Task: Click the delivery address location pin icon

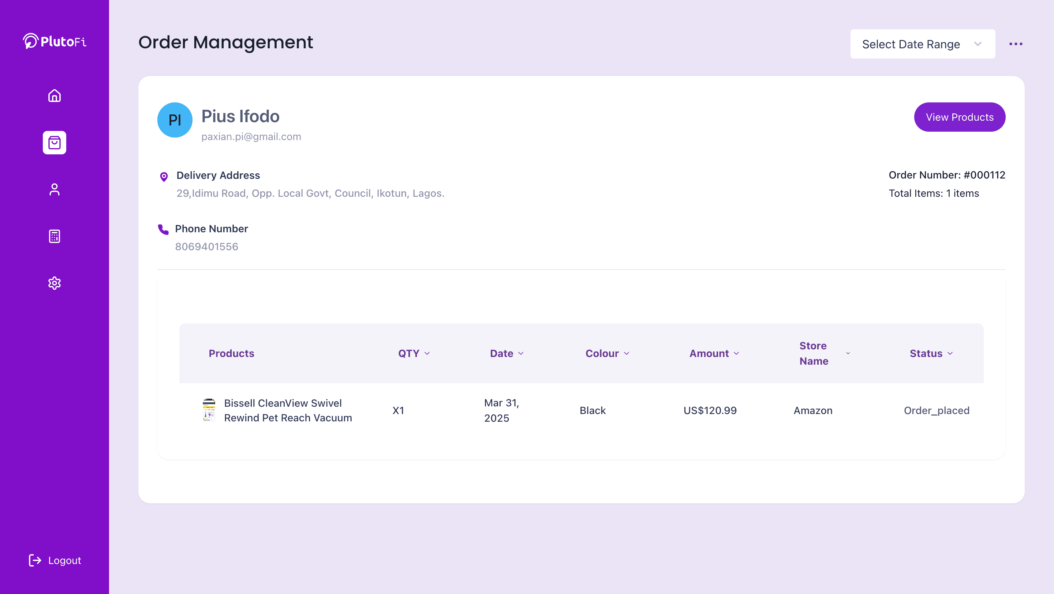Action: coord(164,177)
